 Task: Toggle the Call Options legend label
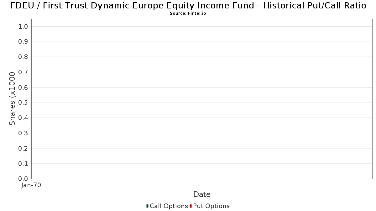coord(169,206)
